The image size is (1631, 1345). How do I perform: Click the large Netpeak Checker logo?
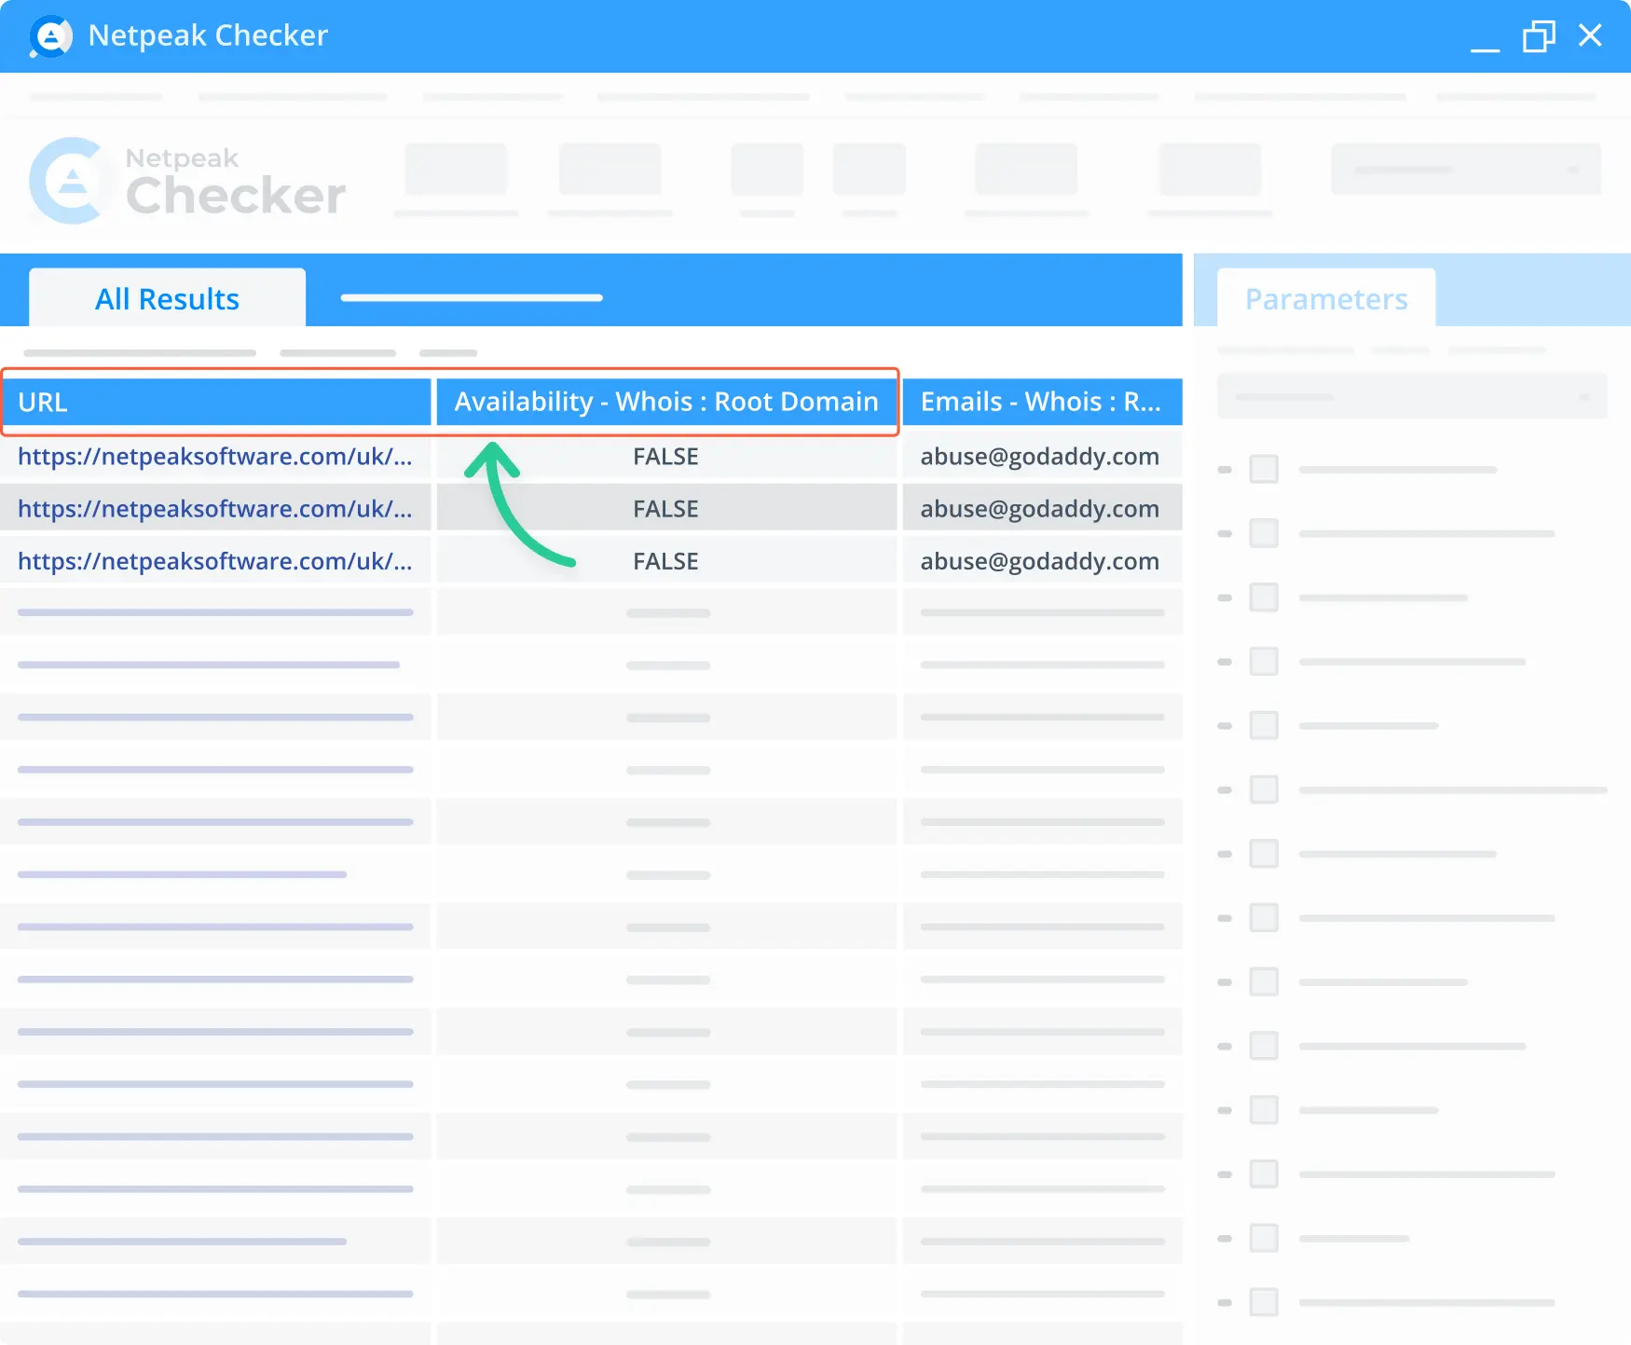click(188, 182)
